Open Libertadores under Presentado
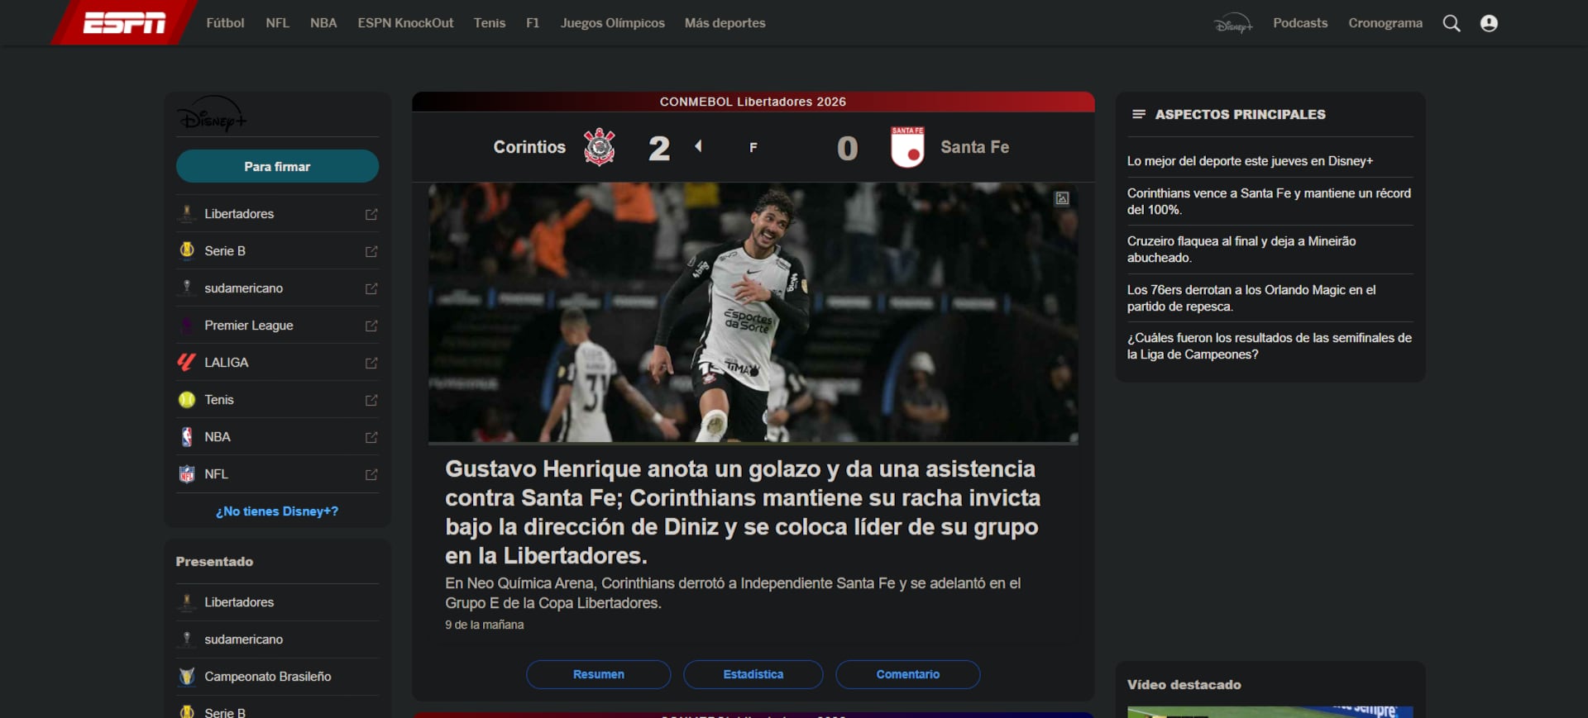This screenshot has height=718, width=1588. tap(239, 602)
